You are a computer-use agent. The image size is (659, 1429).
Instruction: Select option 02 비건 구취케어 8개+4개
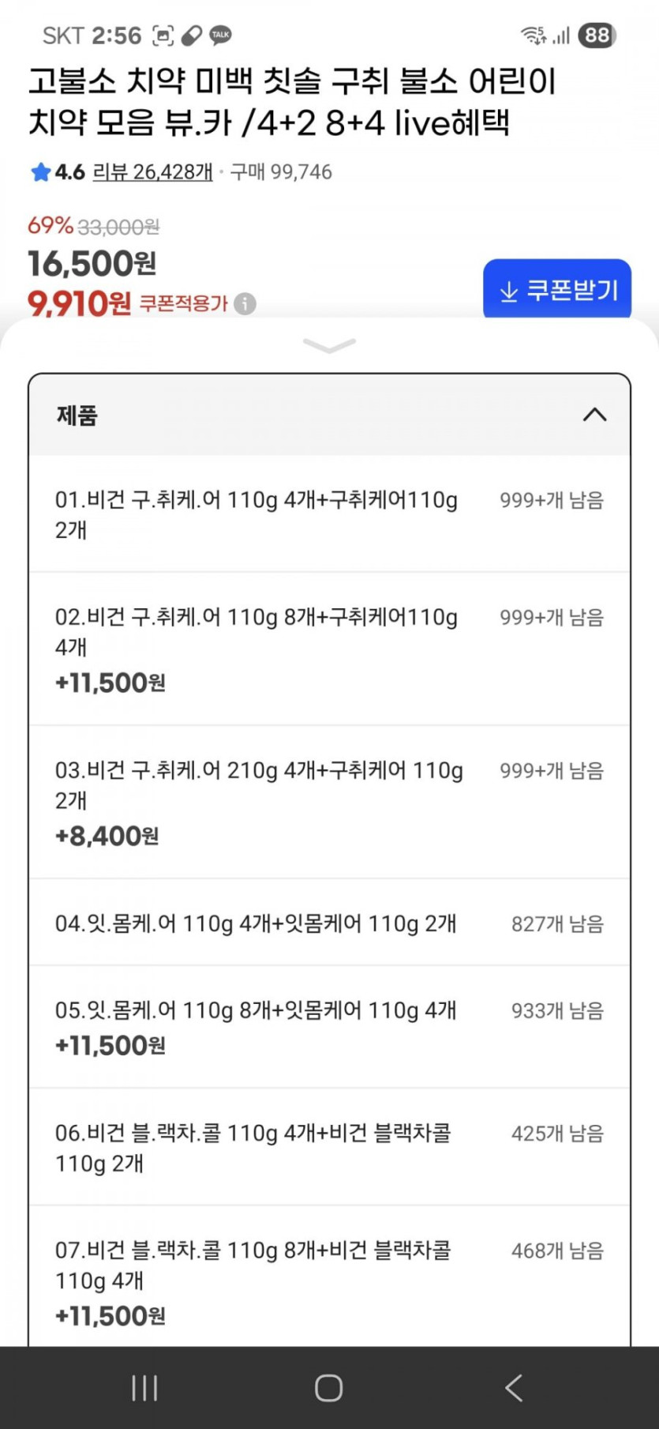(x=329, y=649)
